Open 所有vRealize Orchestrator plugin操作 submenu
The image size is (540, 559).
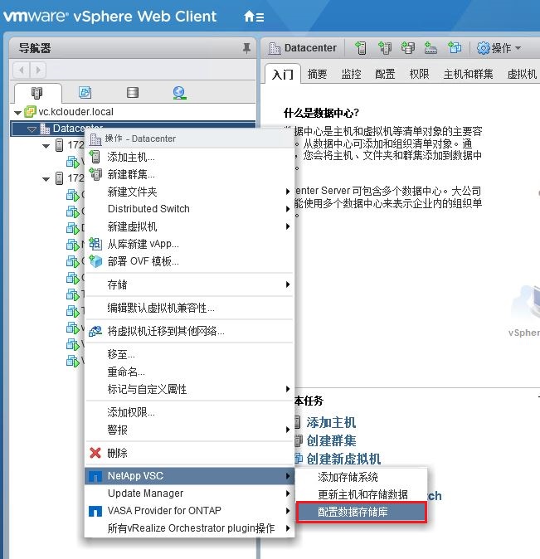[190, 528]
